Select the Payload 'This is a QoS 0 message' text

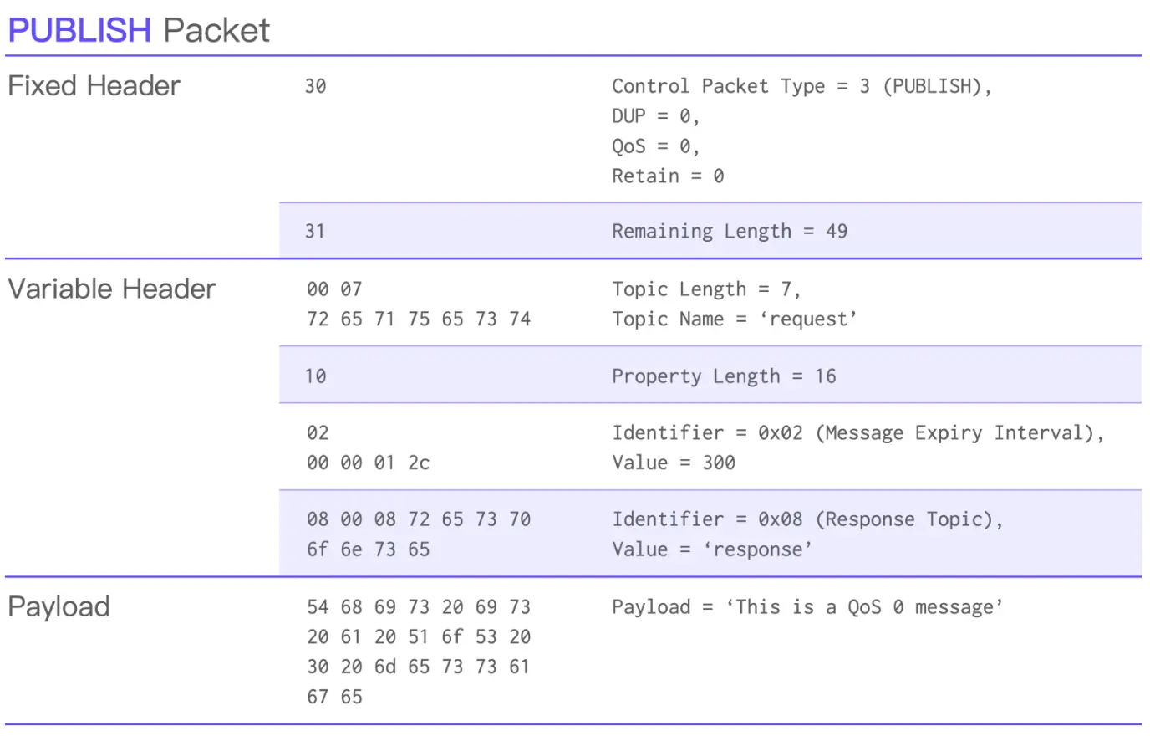pos(807,607)
